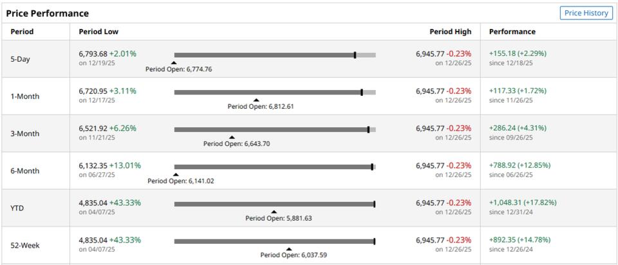Click the 1-Month Period Open triangle marker
This screenshot has width=618, height=265.
pos(256,100)
